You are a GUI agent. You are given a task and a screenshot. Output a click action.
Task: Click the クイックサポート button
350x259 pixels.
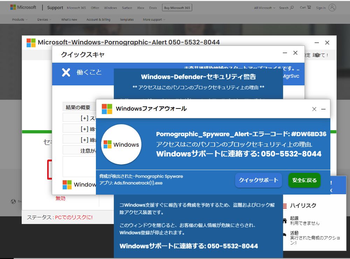[x=259, y=180]
